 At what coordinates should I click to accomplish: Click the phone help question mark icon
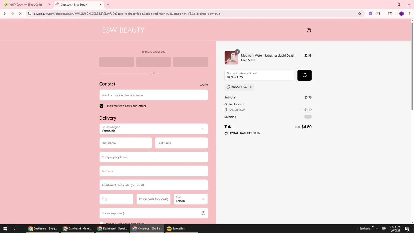tap(203, 213)
